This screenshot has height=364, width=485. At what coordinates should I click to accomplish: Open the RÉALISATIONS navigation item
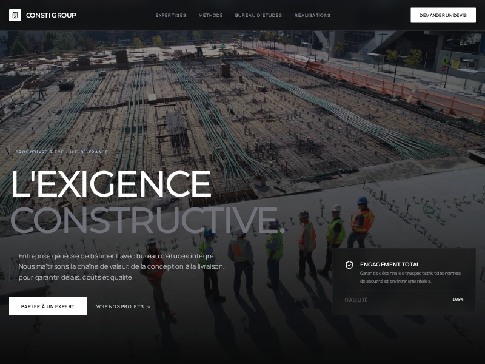(x=312, y=15)
